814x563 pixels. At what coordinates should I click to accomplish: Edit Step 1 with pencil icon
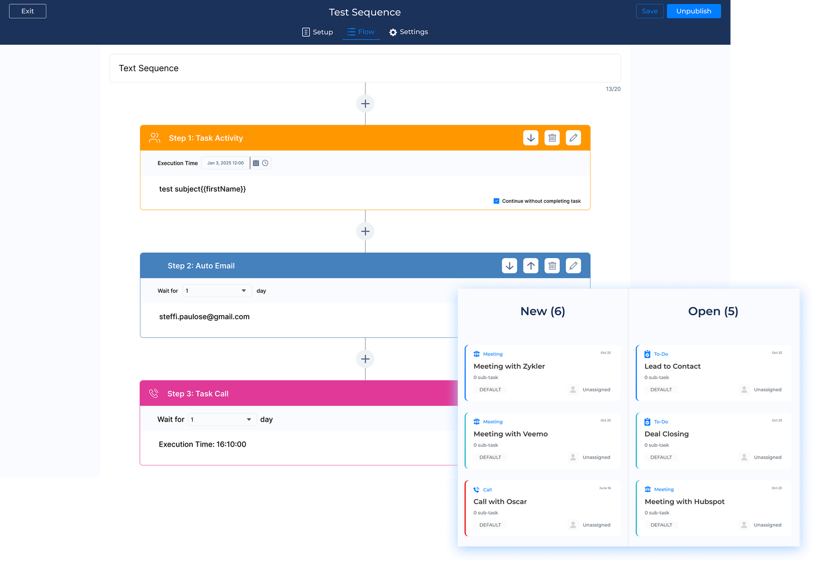(x=573, y=138)
